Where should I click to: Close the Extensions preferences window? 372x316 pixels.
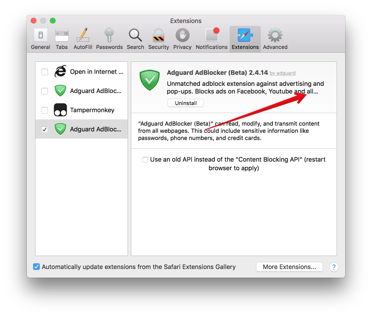pos(34,21)
